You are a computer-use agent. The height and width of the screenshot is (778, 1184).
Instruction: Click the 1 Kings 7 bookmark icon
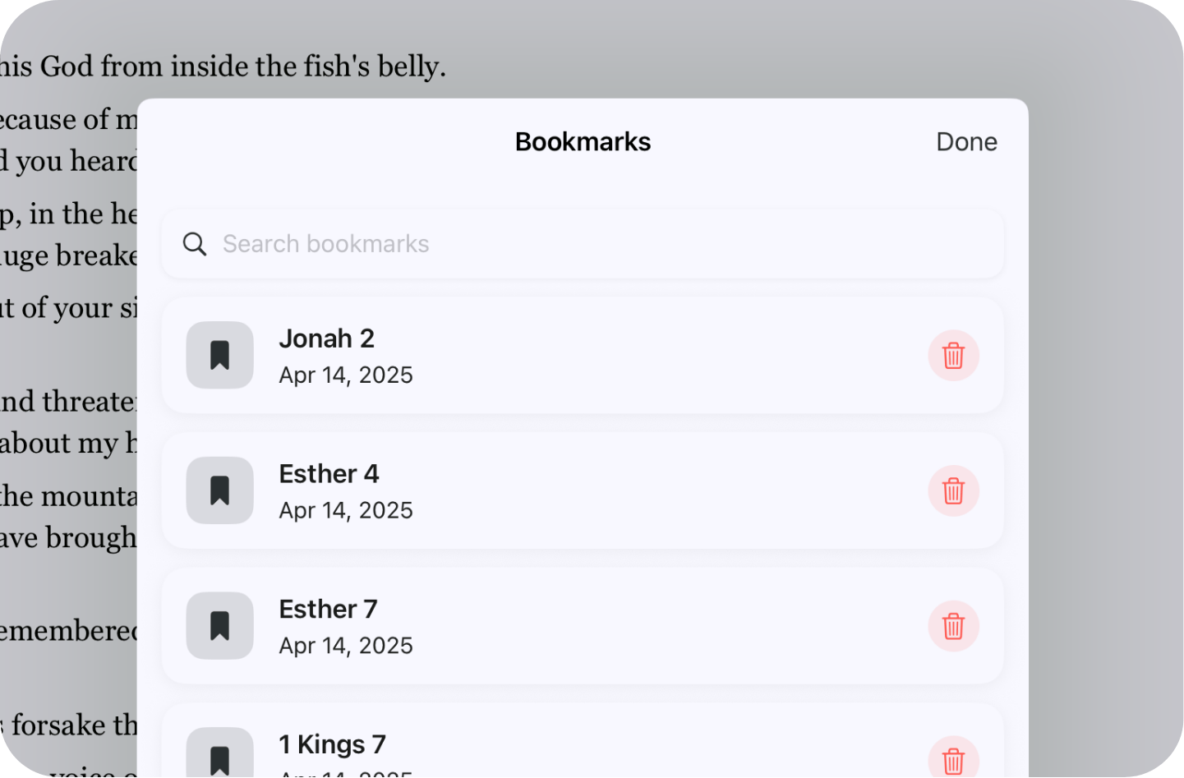point(219,758)
